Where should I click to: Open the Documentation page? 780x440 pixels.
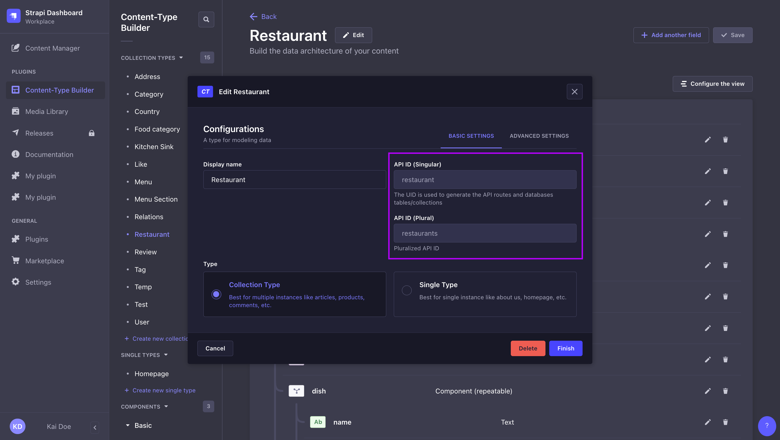[49, 154]
